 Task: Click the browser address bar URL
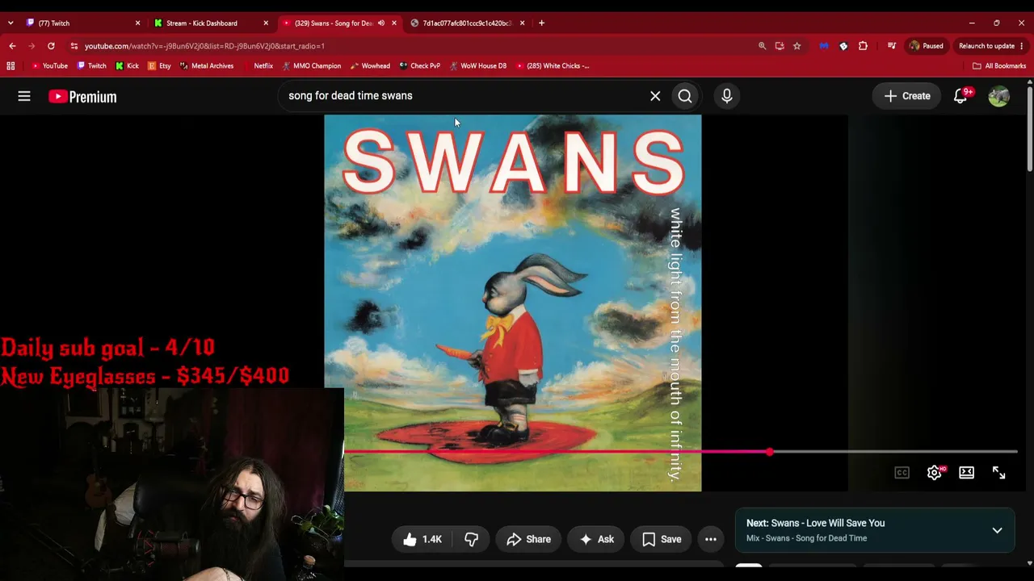click(204, 46)
